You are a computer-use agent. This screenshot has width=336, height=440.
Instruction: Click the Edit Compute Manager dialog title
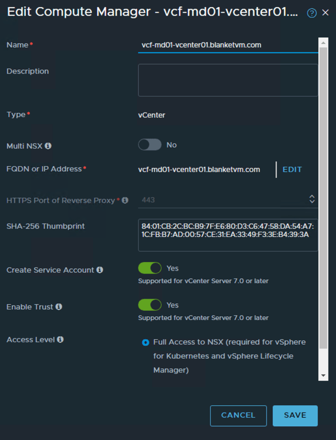coord(153,12)
